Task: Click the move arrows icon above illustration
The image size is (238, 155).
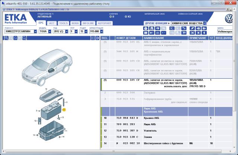Action: 97,38
